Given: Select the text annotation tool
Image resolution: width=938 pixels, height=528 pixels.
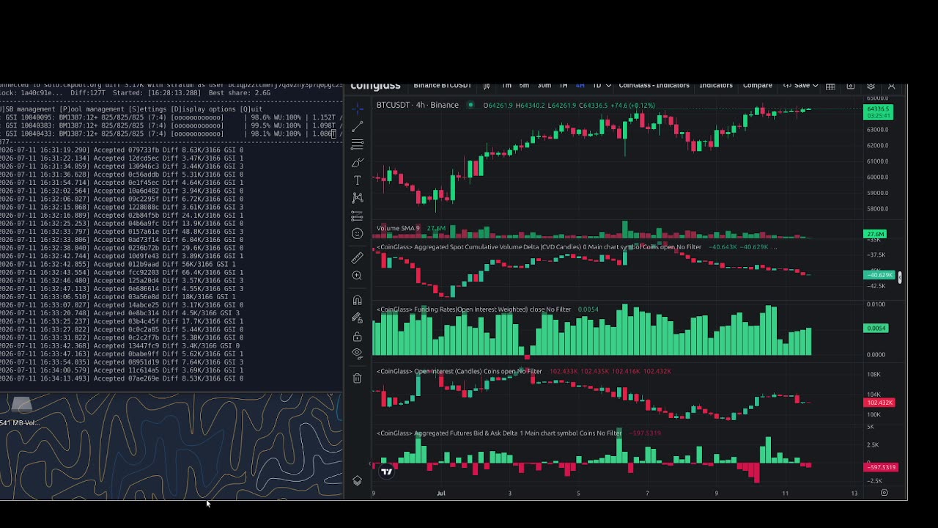Looking at the screenshot, I should (x=357, y=180).
